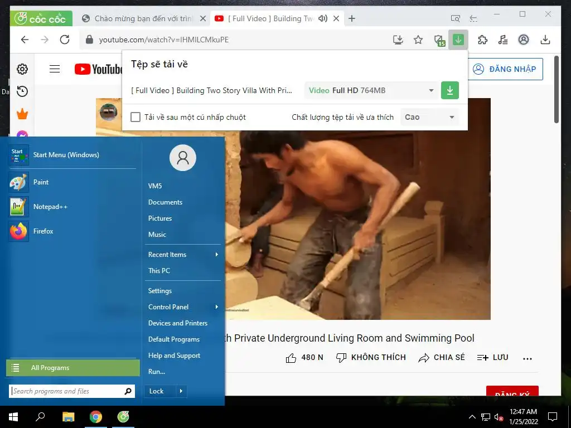Expand the Lock power options arrow
The image size is (571, 428).
coord(181,391)
